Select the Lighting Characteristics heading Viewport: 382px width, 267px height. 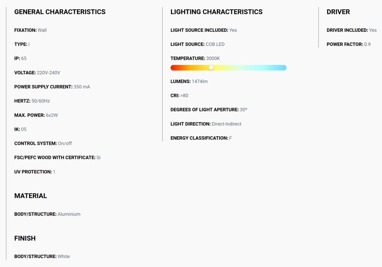pos(217,12)
